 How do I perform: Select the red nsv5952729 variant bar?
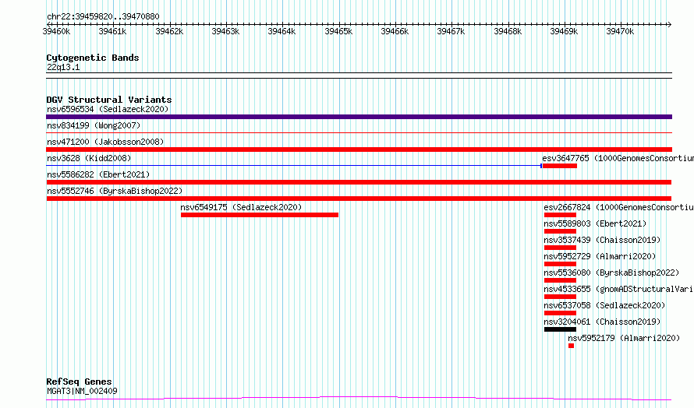click(560, 264)
